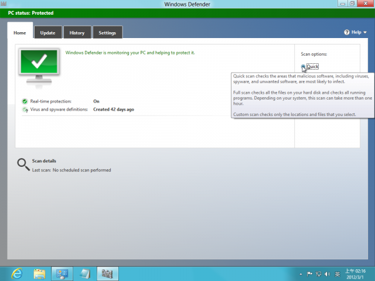The width and height of the screenshot is (375, 281).
Task: Click the Real-time protection 'On' value
Action: 96,101
